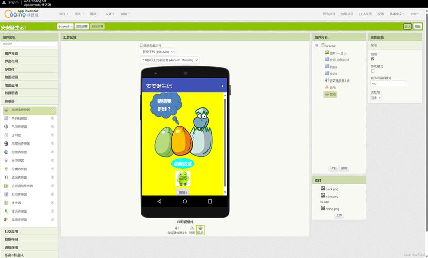
Task: Click the component search box
Action: tap(29, 44)
